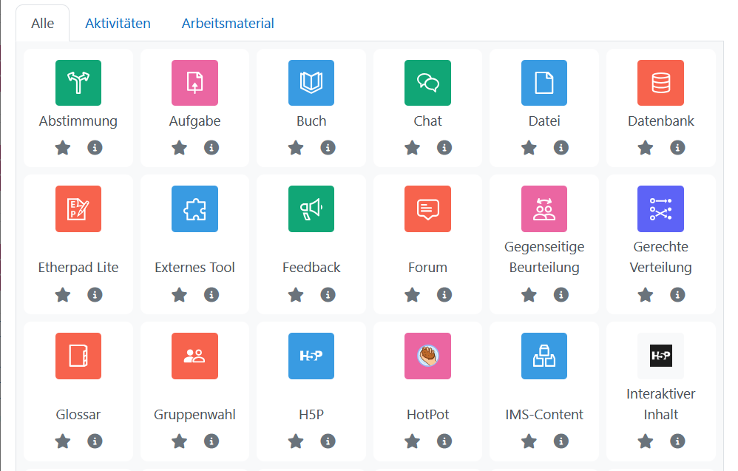Toggle favorite star for Chat
Screen dimensions: 738x471
click(x=412, y=148)
